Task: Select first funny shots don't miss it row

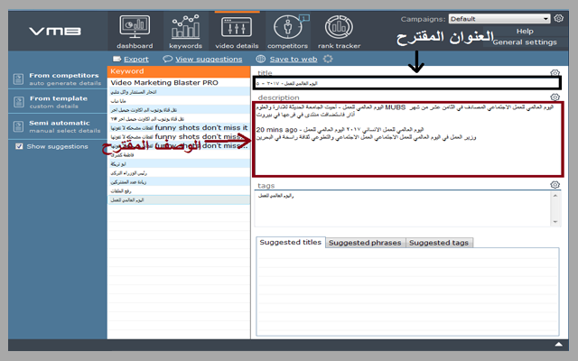Action: coord(179,127)
